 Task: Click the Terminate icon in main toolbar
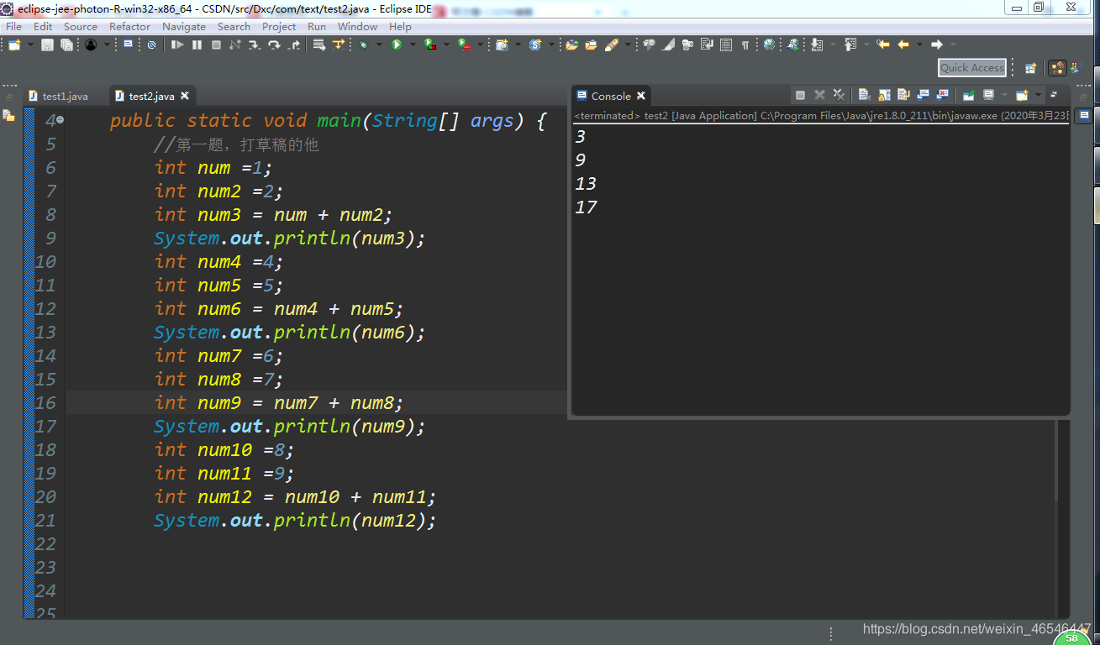(216, 45)
